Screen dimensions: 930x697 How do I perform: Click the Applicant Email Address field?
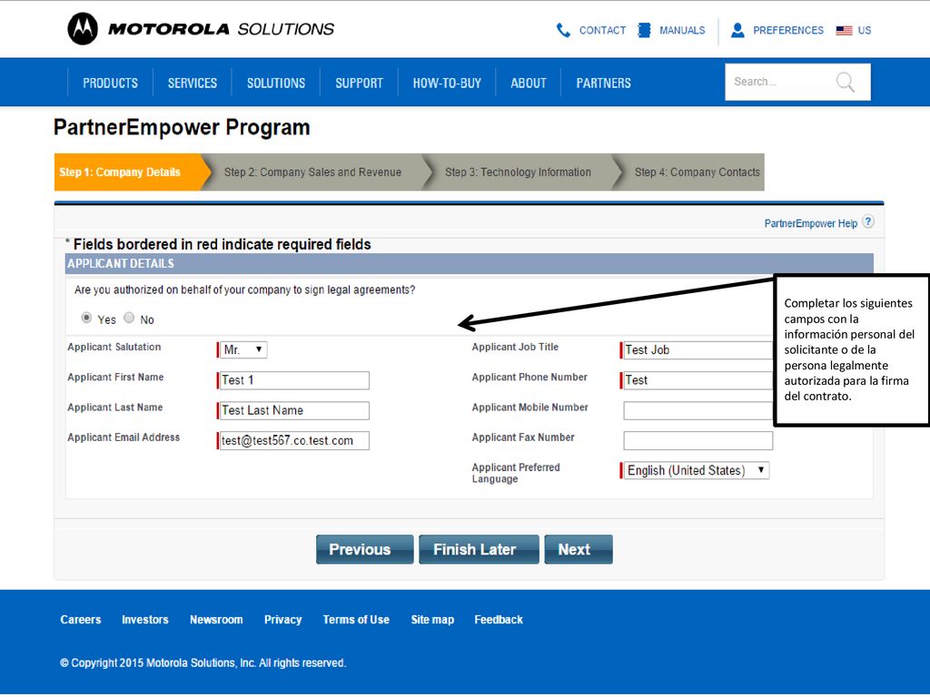(293, 440)
